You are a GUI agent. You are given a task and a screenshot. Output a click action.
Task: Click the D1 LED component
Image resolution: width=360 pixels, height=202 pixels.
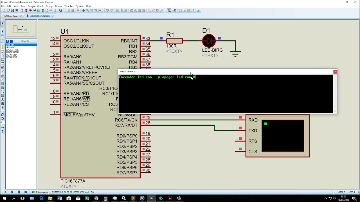click(x=209, y=41)
